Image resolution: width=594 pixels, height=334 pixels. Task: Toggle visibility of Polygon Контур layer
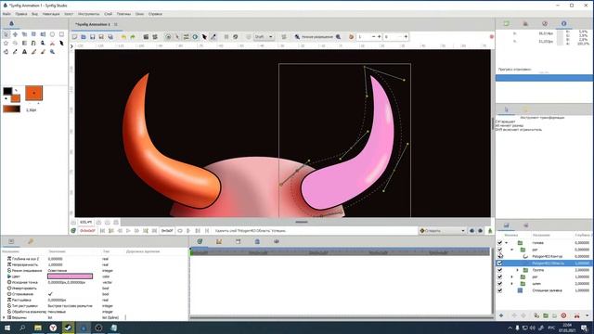499,256
